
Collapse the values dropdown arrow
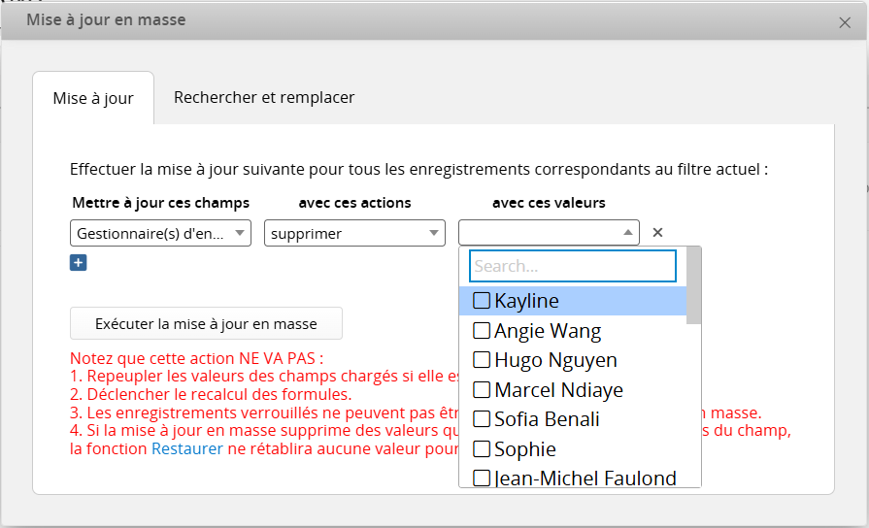click(x=628, y=233)
